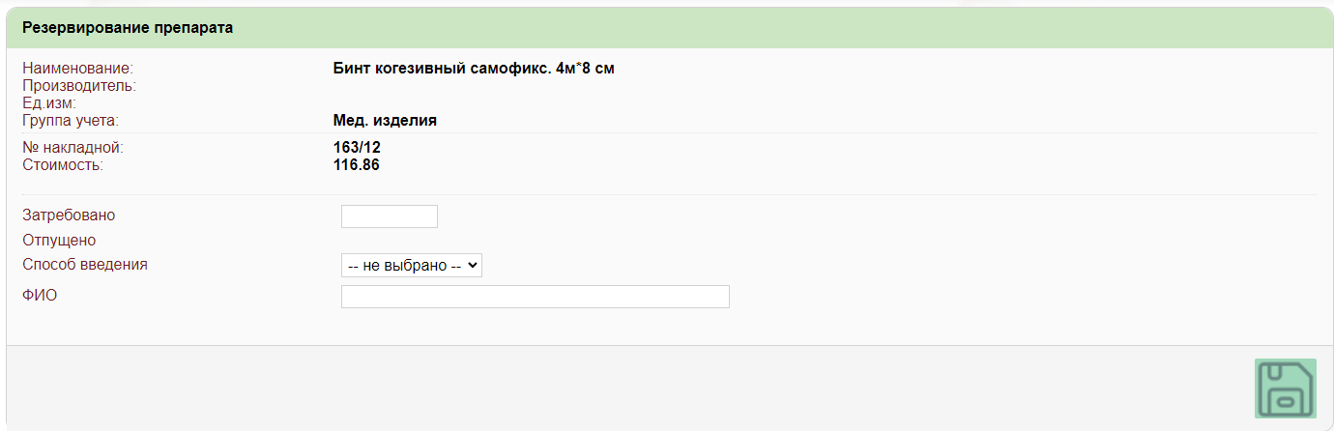Click the "ФИО" label text

click(x=40, y=296)
